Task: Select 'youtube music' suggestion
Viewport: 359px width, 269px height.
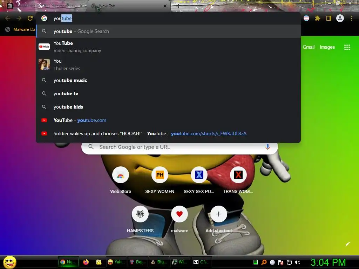Action: pyautogui.click(x=168, y=80)
